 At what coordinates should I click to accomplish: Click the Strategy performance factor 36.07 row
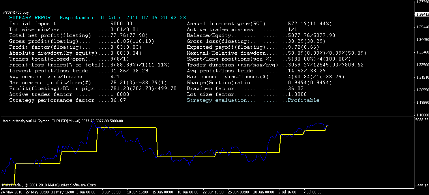67,100
